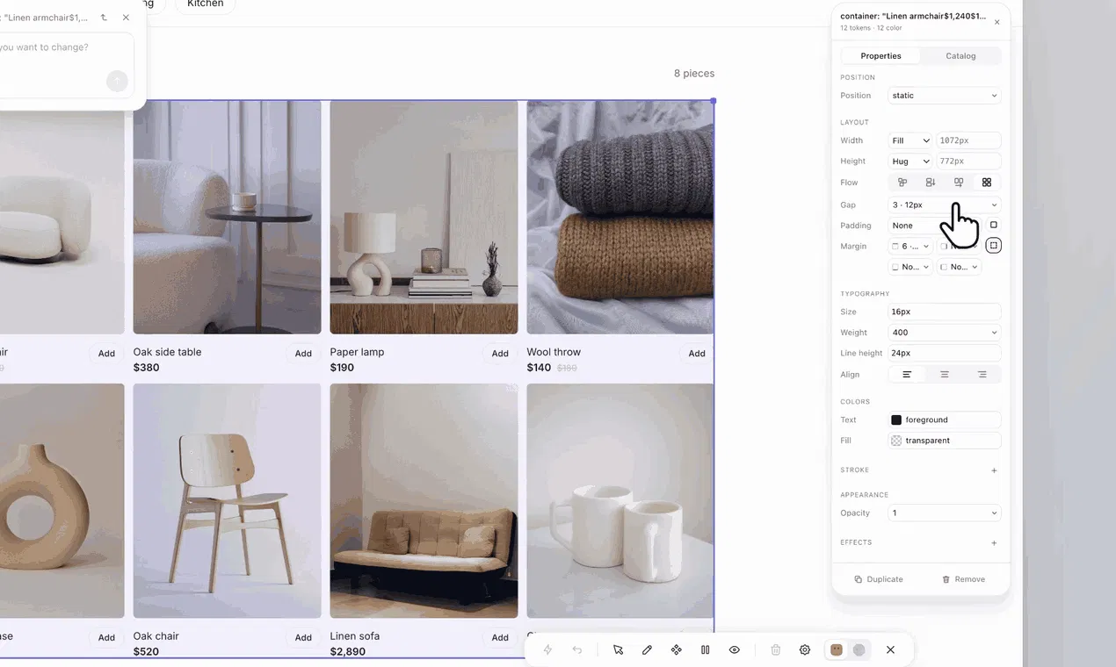Click the trash delete icon
The image size is (1116, 667).
(776, 650)
